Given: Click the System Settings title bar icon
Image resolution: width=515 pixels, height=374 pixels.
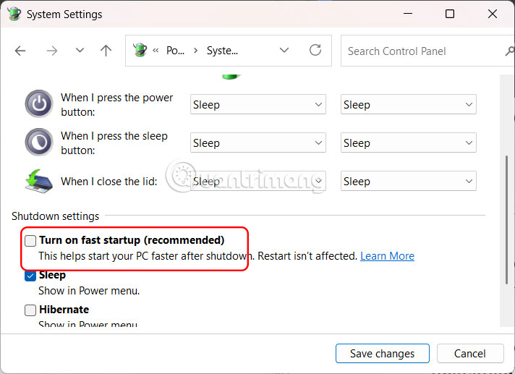Looking at the screenshot, I should 13,14.
